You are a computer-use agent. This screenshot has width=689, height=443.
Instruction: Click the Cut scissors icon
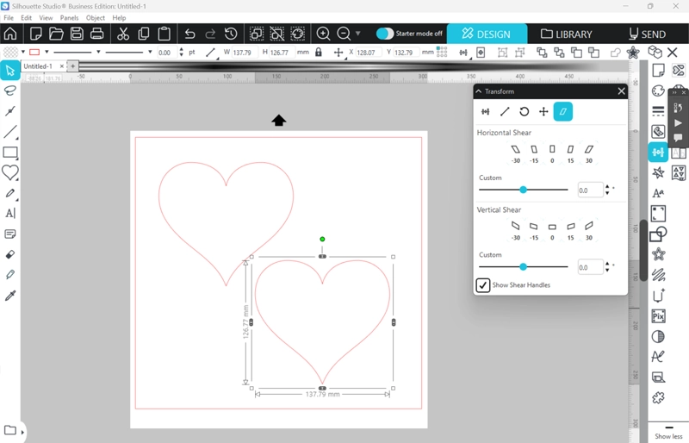[x=122, y=34]
